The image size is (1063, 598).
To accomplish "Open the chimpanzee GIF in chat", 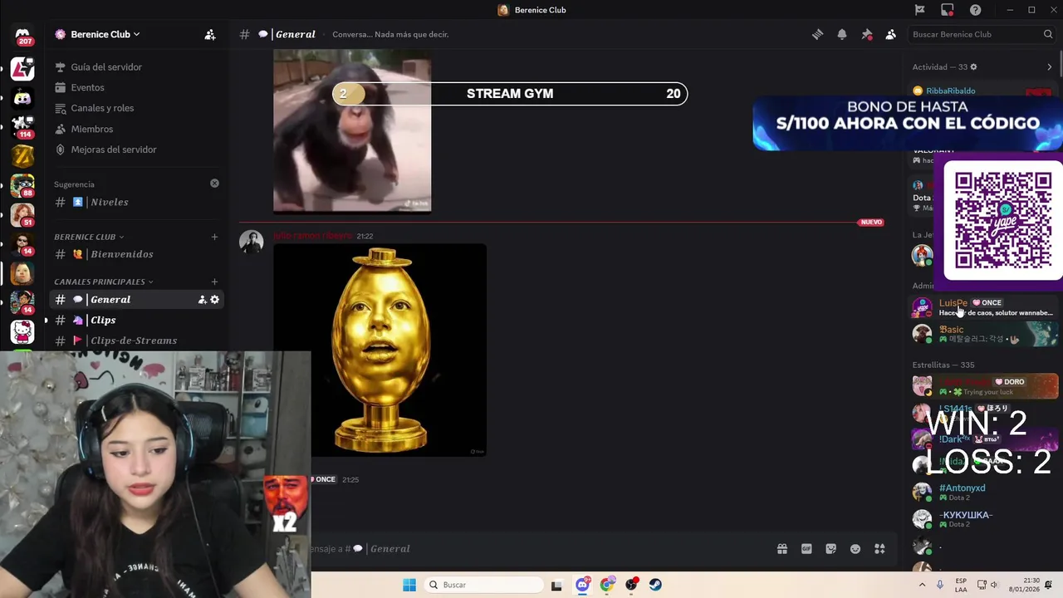I will pyautogui.click(x=352, y=131).
